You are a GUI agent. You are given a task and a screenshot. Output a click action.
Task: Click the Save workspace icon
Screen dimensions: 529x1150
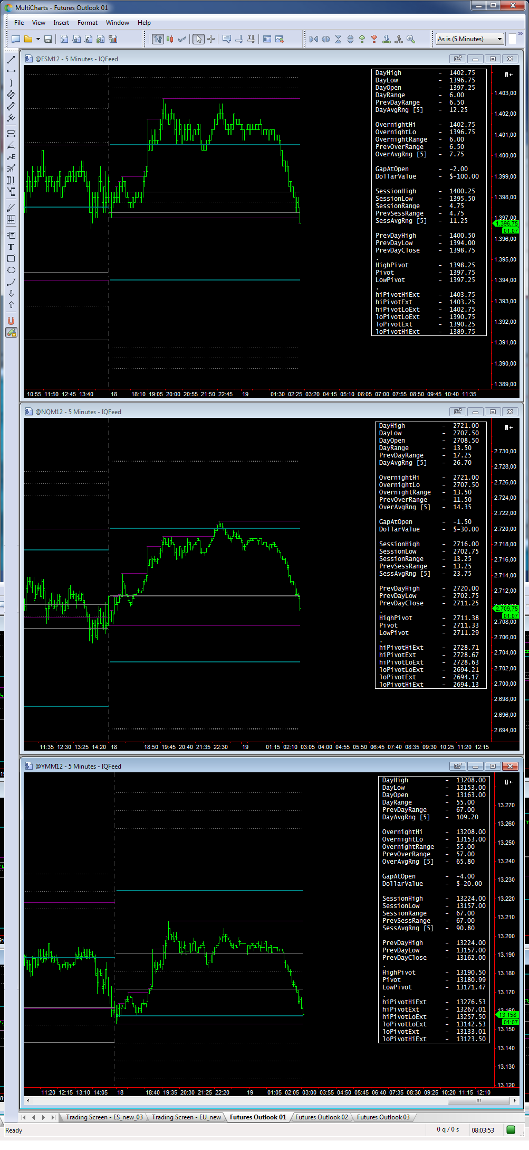(x=48, y=39)
